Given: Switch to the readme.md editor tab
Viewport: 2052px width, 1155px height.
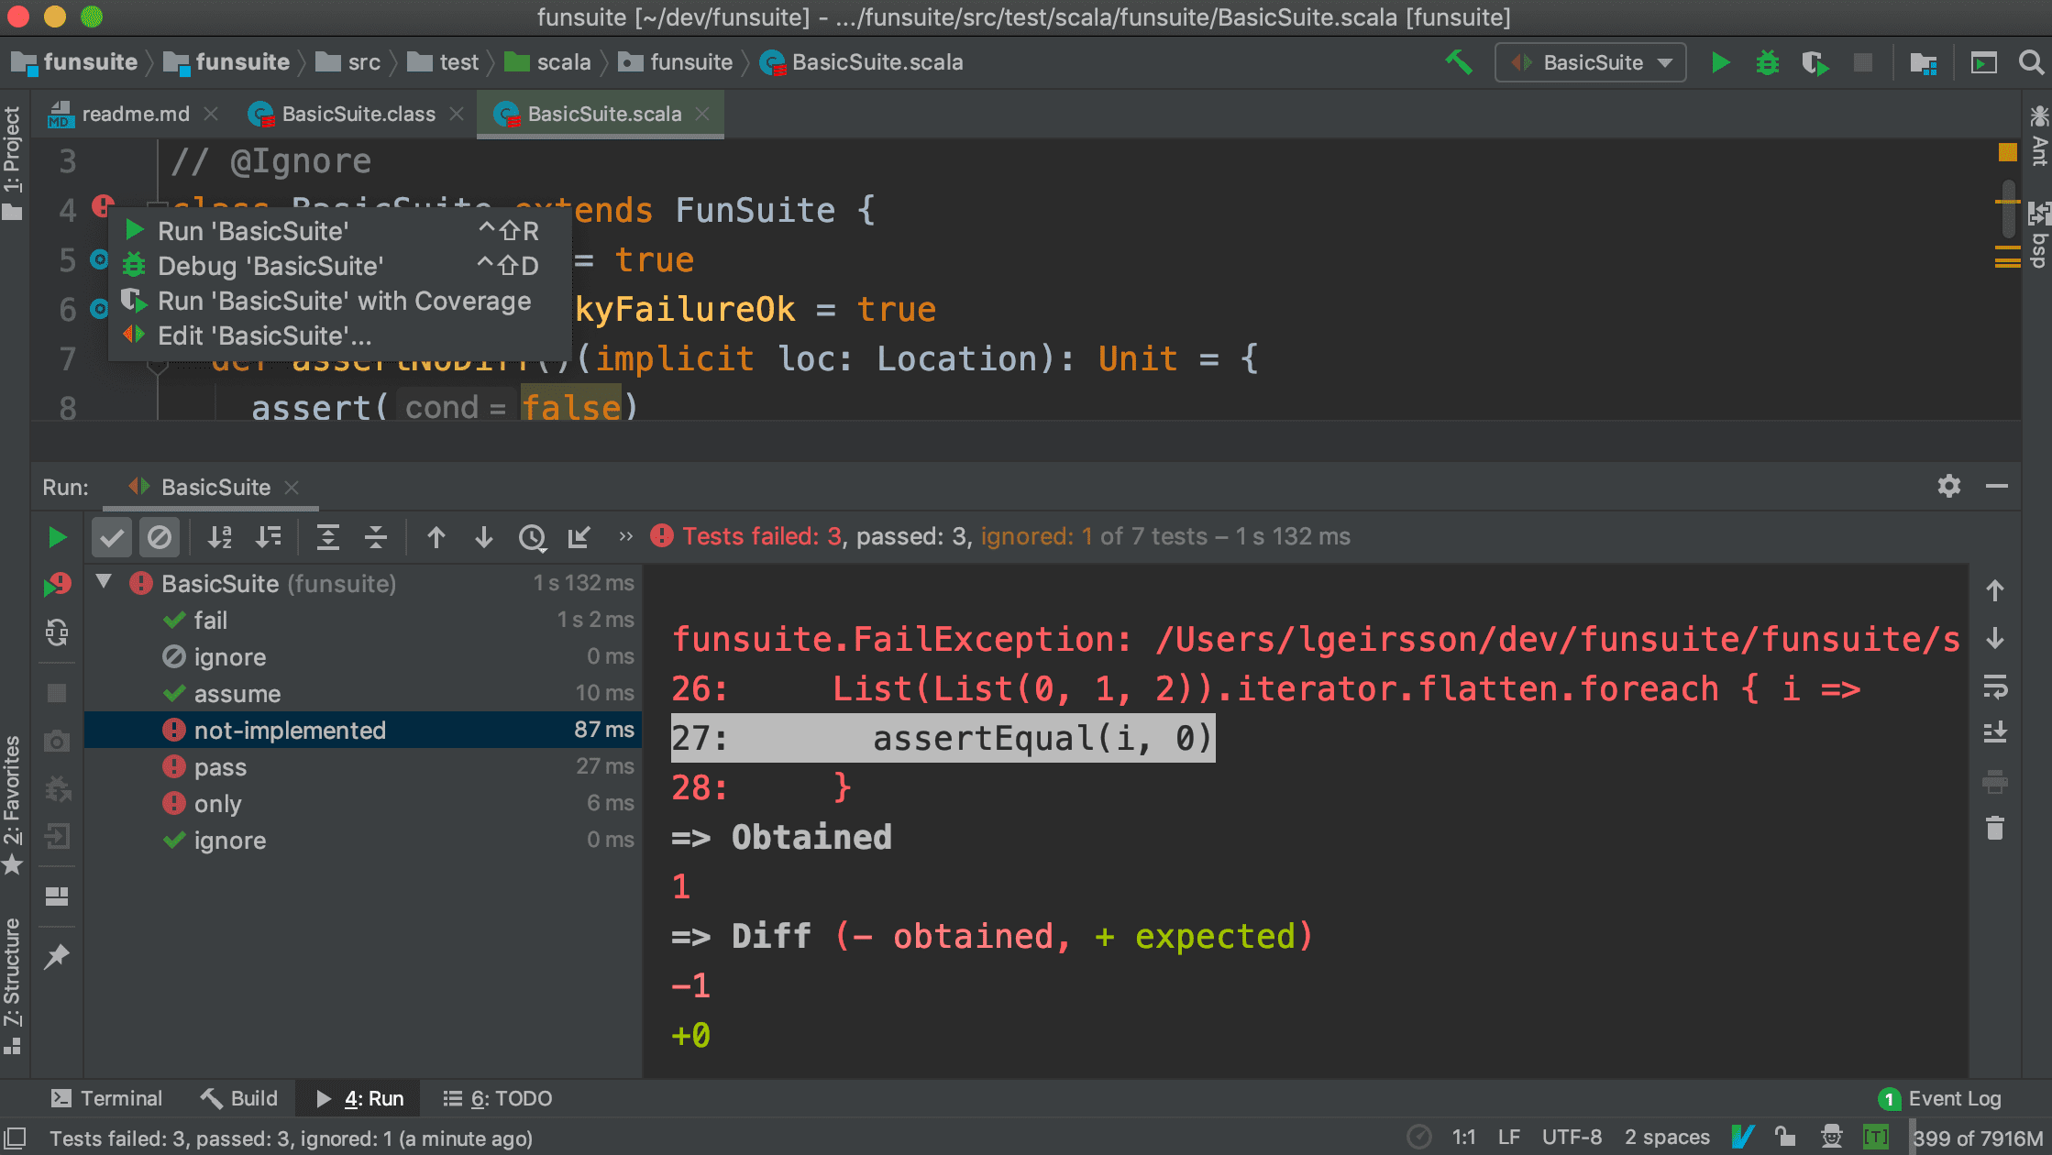Looking at the screenshot, I should [134, 114].
